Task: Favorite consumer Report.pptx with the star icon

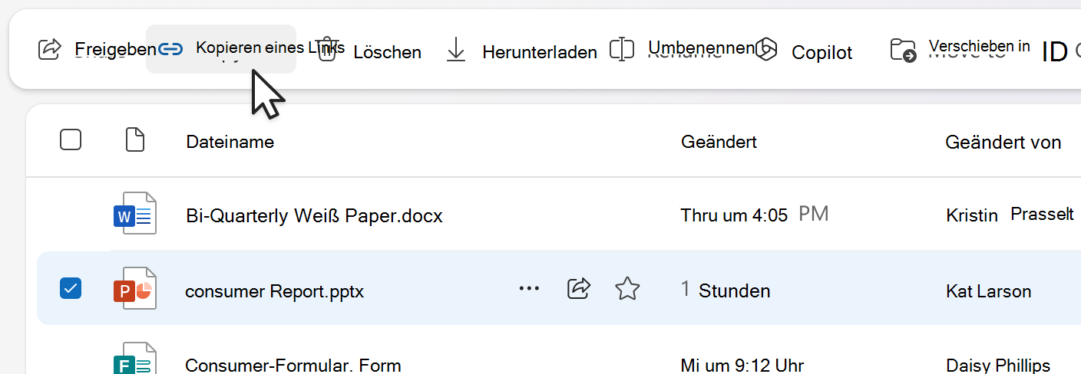Action: (x=627, y=289)
